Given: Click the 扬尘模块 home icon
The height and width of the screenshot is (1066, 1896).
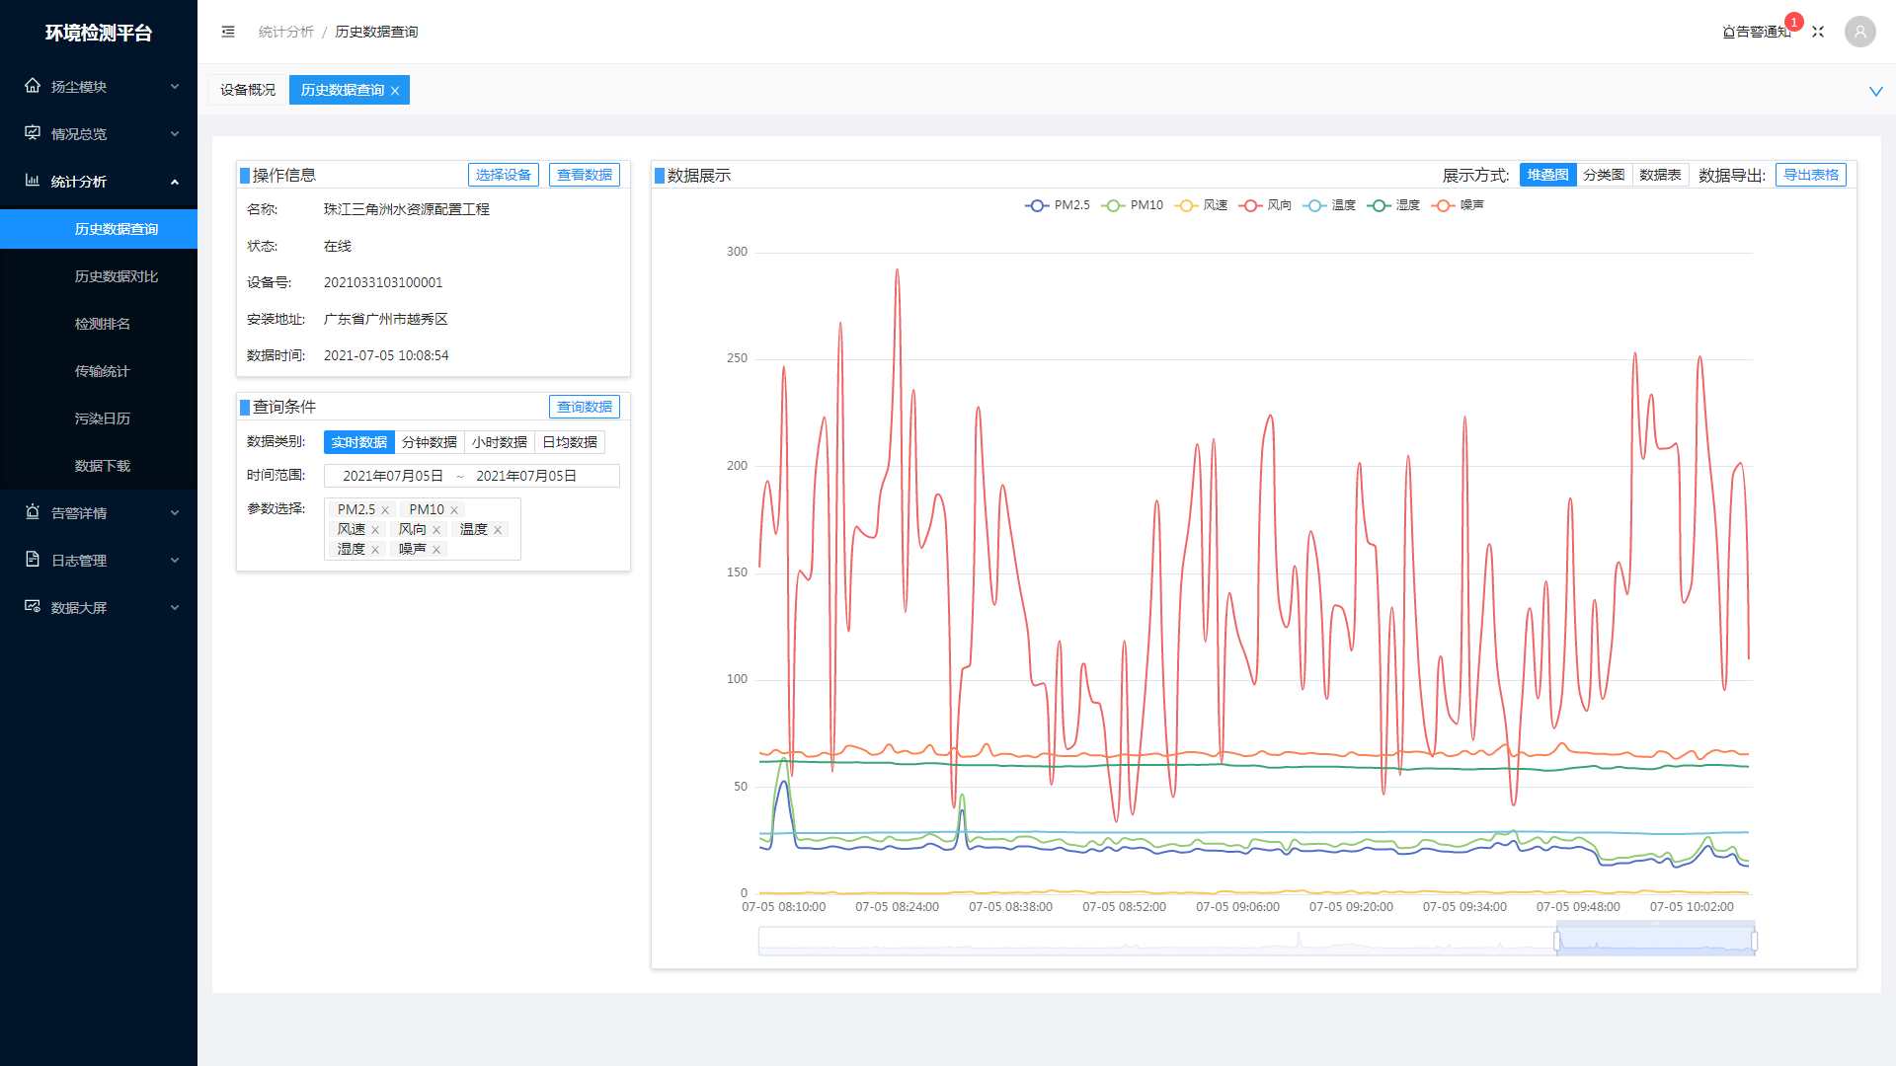Looking at the screenshot, I should tap(33, 86).
